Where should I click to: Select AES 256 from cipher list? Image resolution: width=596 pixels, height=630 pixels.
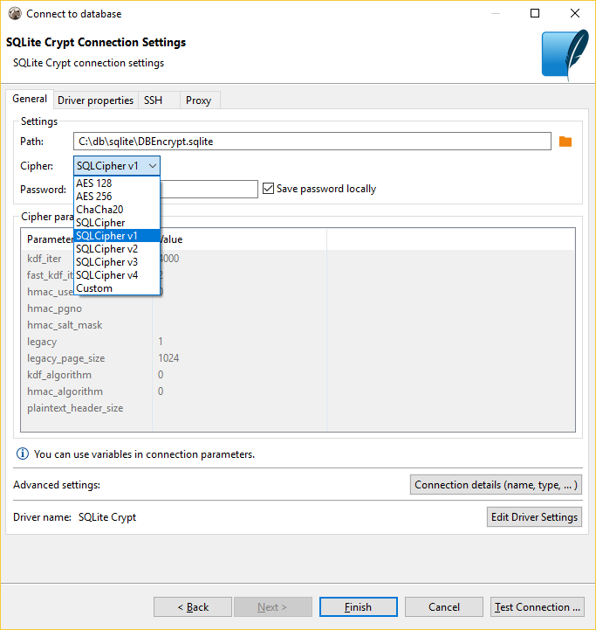[117, 197]
